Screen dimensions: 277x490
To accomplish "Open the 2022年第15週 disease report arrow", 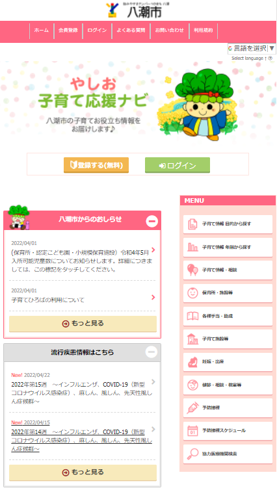I will click(153, 382).
